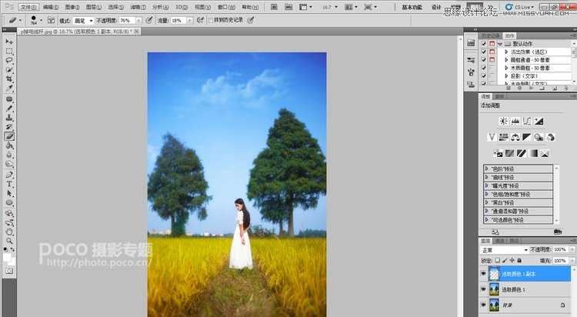Select the Type (T) tool
This screenshot has height=317, width=577.
pos(9,185)
